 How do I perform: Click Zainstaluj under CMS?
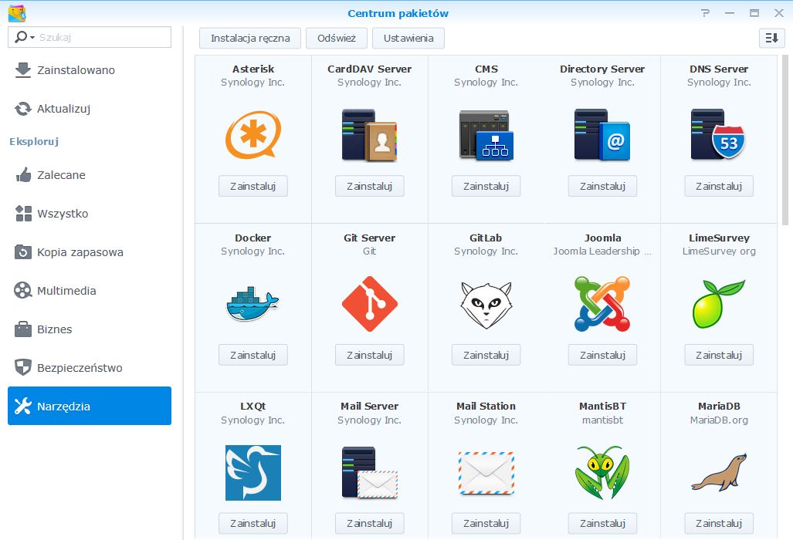pos(486,186)
